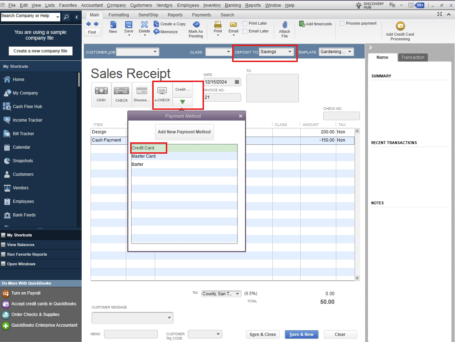Click the -150.00 amount cell
Viewport: 455px width, 342px height.
318,140
